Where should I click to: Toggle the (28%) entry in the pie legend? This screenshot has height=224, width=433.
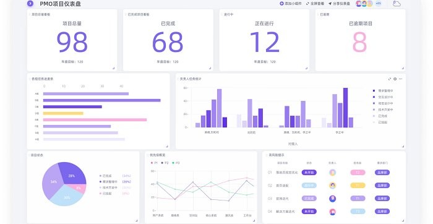(115, 182)
